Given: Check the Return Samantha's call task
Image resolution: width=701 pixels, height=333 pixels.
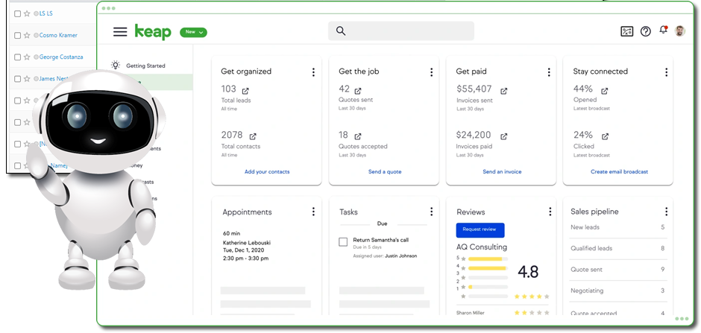Looking at the screenshot, I should (343, 242).
